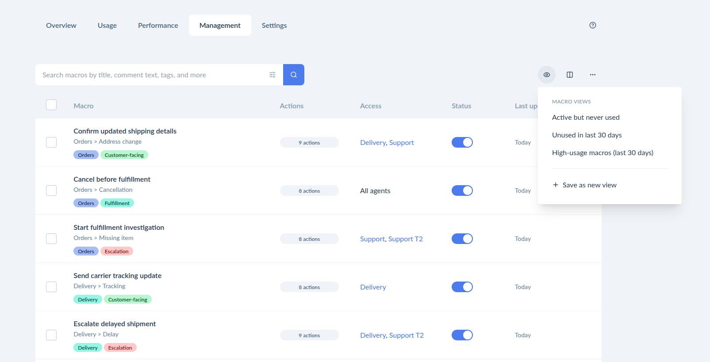Choose Unused in last 30 days view
Screen dimensions: 710x362
tap(587, 135)
